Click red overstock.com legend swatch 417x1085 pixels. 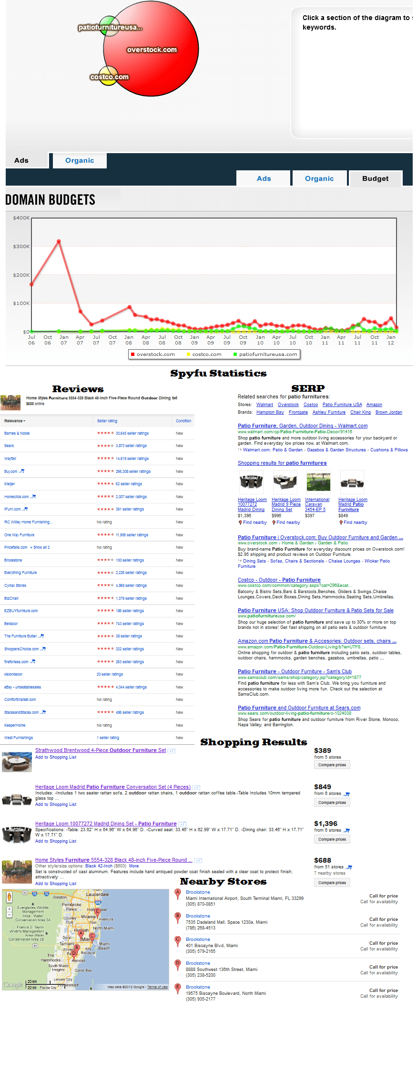[132, 355]
